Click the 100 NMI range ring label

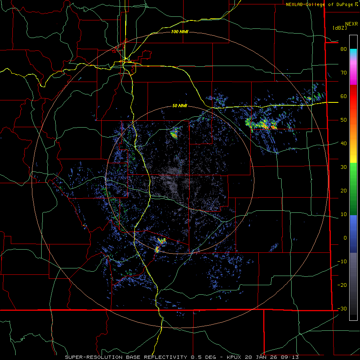pyautogui.click(x=180, y=32)
